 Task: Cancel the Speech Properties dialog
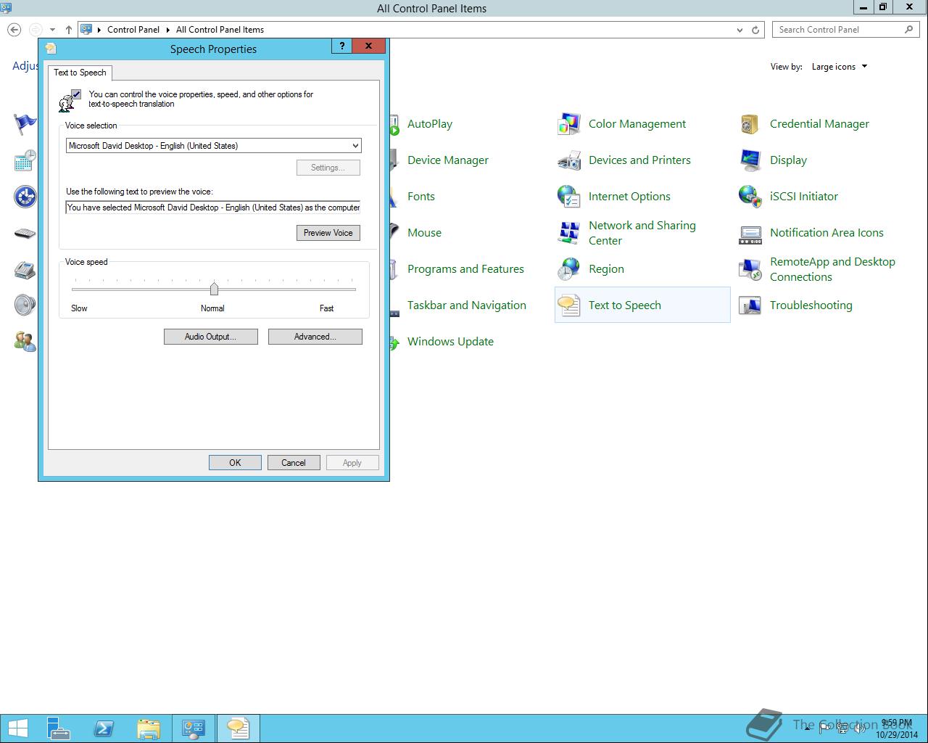(x=294, y=463)
